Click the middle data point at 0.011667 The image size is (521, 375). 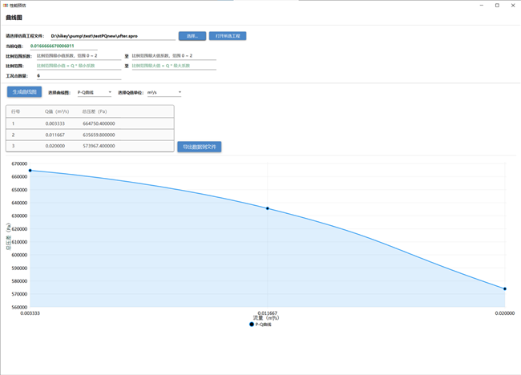pos(268,208)
